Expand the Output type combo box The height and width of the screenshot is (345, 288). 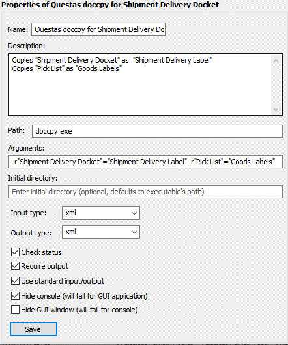tap(101, 232)
